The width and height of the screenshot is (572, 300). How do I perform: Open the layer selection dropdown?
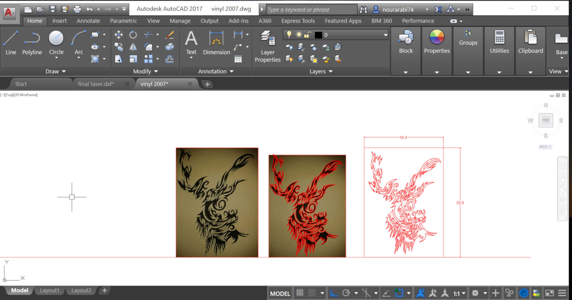coord(385,35)
